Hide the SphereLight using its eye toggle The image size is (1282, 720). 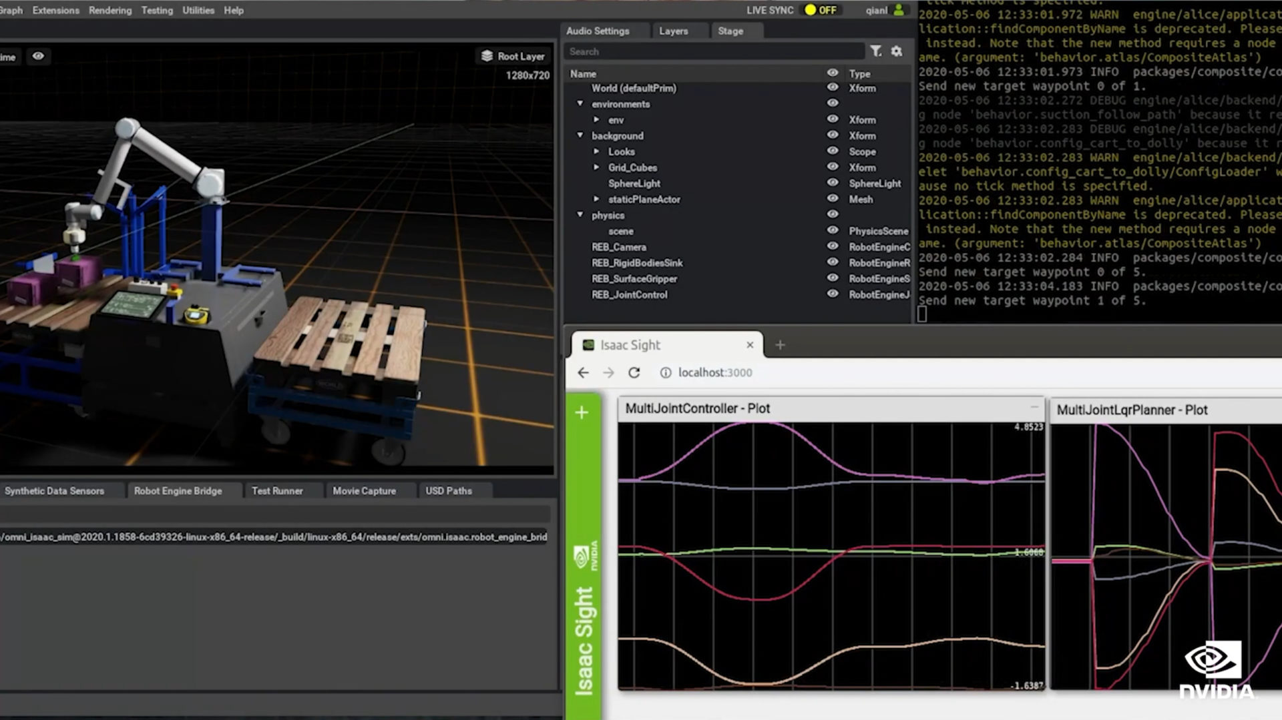point(832,183)
